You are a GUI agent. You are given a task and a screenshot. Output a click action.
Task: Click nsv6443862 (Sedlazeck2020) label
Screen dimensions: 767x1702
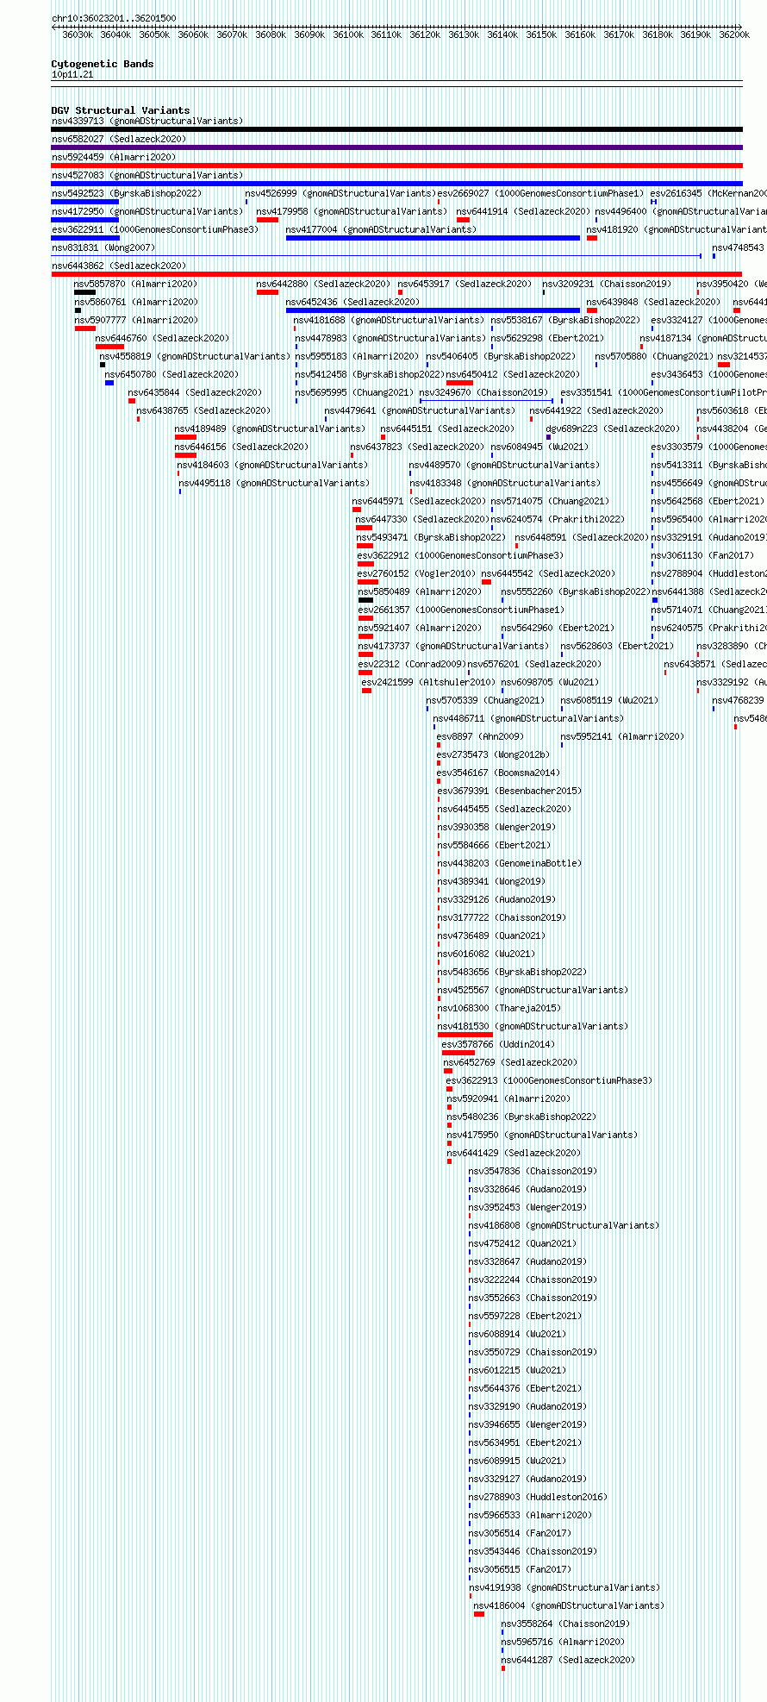click(x=119, y=266)
